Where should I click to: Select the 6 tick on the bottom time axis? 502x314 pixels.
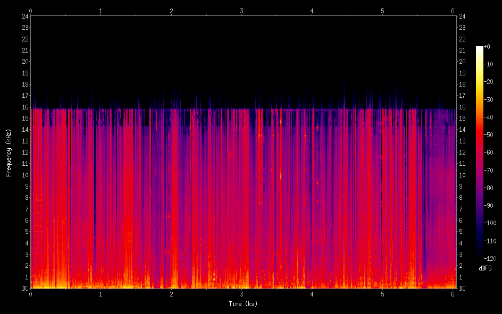pos(453,294)
